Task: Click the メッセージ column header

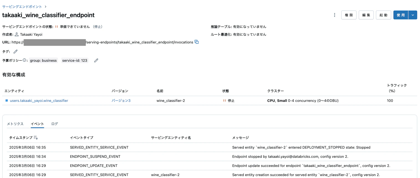Action: coord(241,138)
